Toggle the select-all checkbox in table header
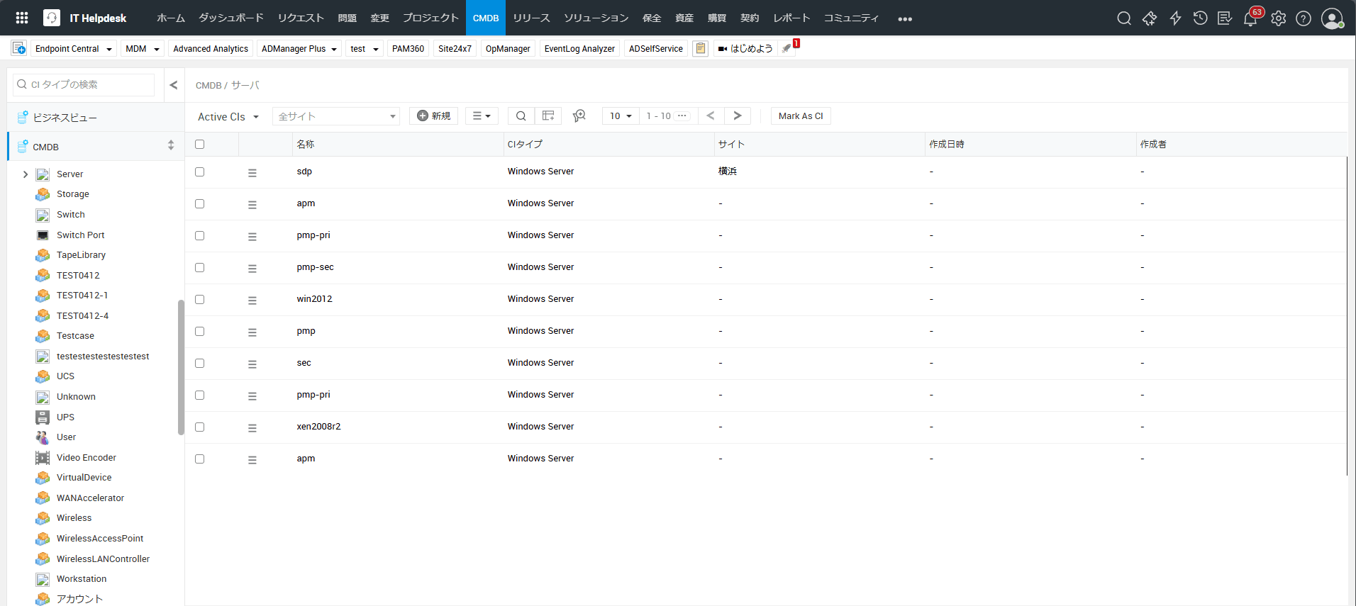This screenshot has width=1356, height=606. 200,145
